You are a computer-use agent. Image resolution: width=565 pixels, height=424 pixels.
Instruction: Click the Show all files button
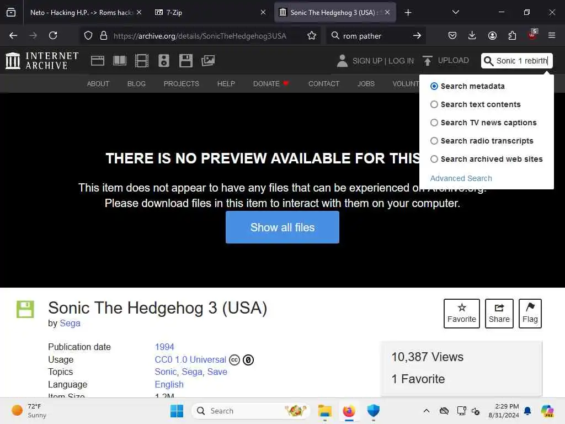click(x=282, y=227)
